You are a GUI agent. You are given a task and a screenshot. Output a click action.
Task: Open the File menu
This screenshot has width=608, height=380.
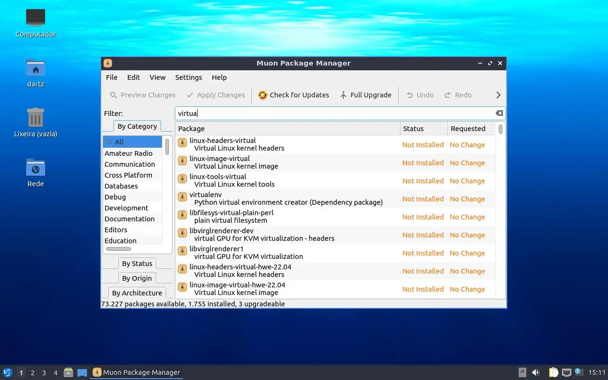point(112,77)
